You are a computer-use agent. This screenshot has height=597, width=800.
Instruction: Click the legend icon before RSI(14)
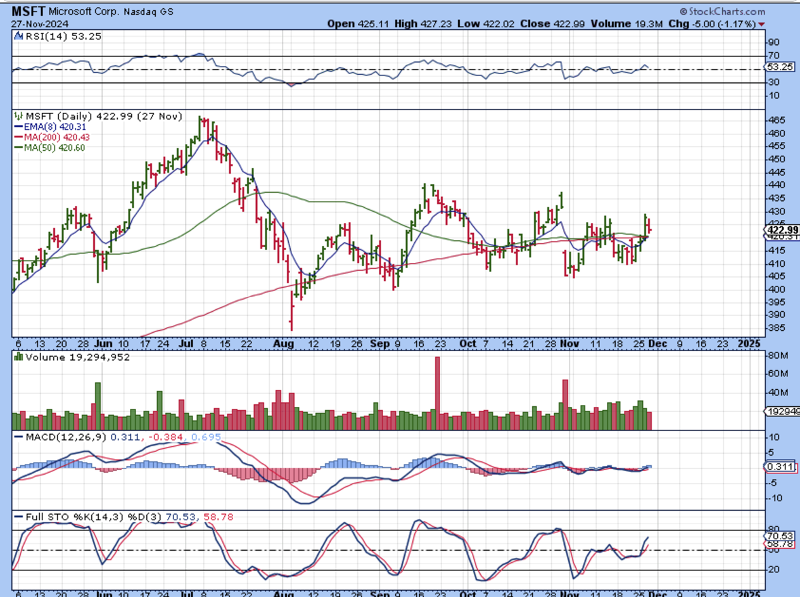18,36
